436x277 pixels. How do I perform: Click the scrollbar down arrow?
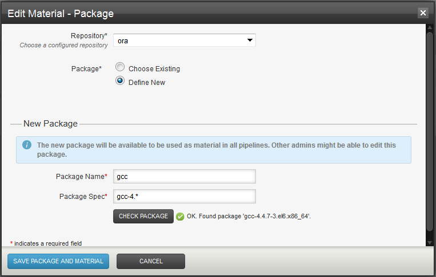(430, 243)
